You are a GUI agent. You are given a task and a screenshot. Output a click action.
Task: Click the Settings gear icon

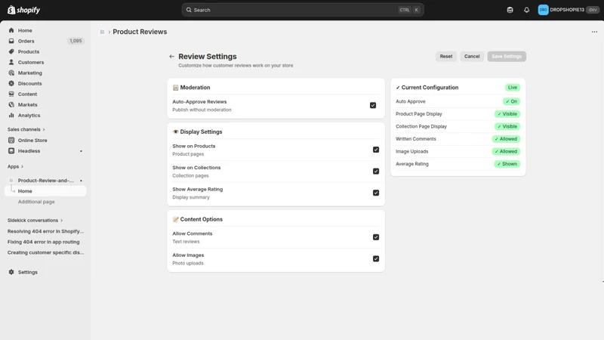click(x=11, y=272)
